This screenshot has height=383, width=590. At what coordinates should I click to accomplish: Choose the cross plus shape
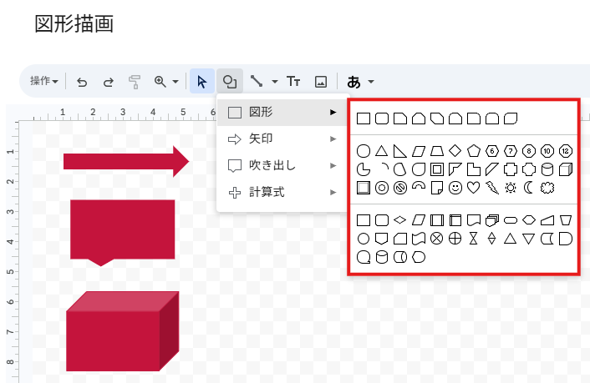tap(511, 169)
